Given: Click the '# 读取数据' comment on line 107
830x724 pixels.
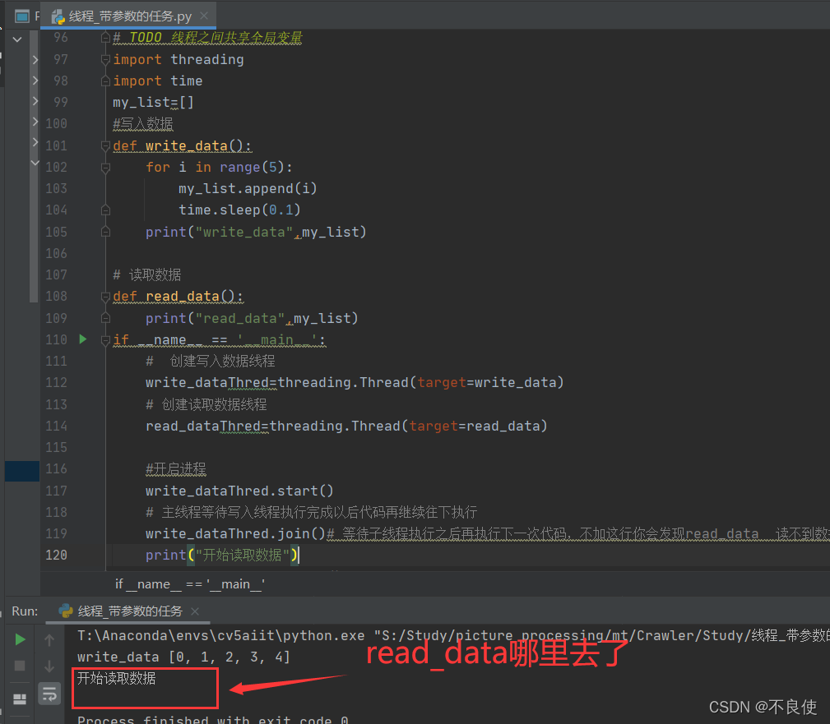Looking at the screenshot, I should [x=146, y=275].
